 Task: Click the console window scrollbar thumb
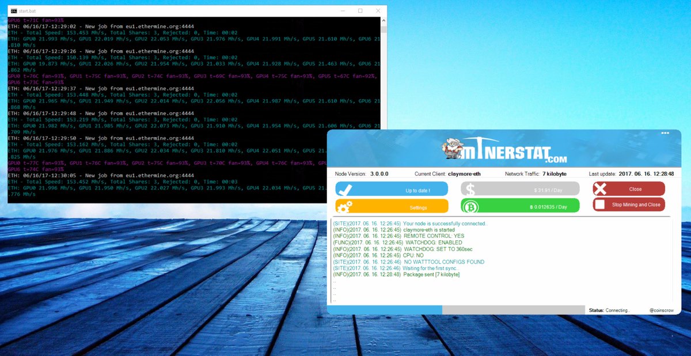pyautogui.click(x=384, y=30)
